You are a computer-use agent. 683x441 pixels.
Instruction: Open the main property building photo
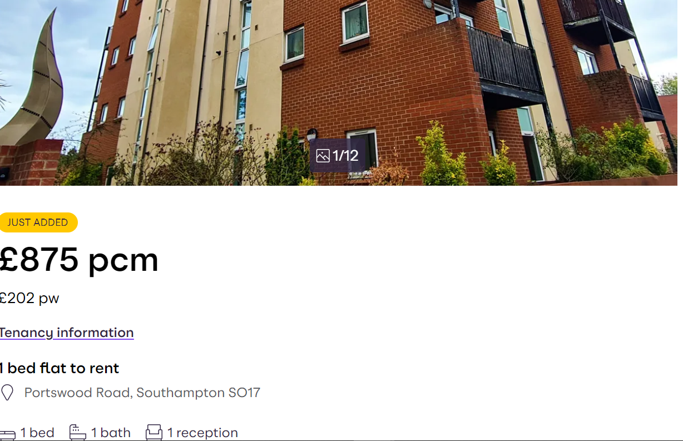(339, 93)
